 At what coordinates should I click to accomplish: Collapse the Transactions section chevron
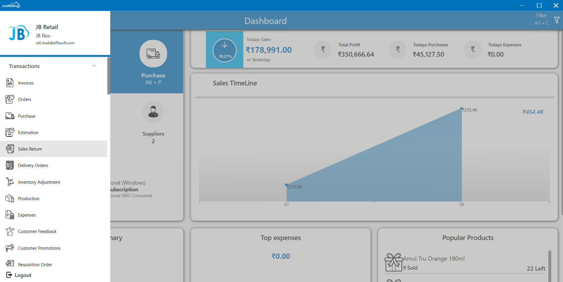[x=94, y=66]
